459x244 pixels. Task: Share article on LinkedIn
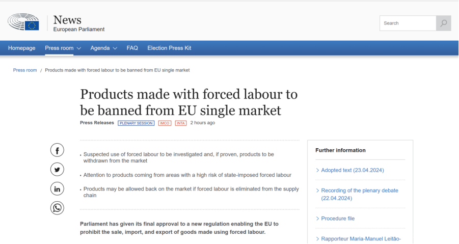point(57,189)
